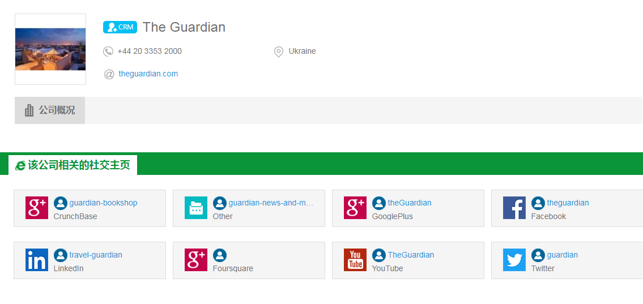Open travel-guardian LinkedIn profile link

click(96, 255)
